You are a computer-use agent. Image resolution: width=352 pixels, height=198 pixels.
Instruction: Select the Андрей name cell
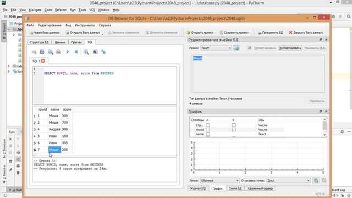[x=54, y=129]
